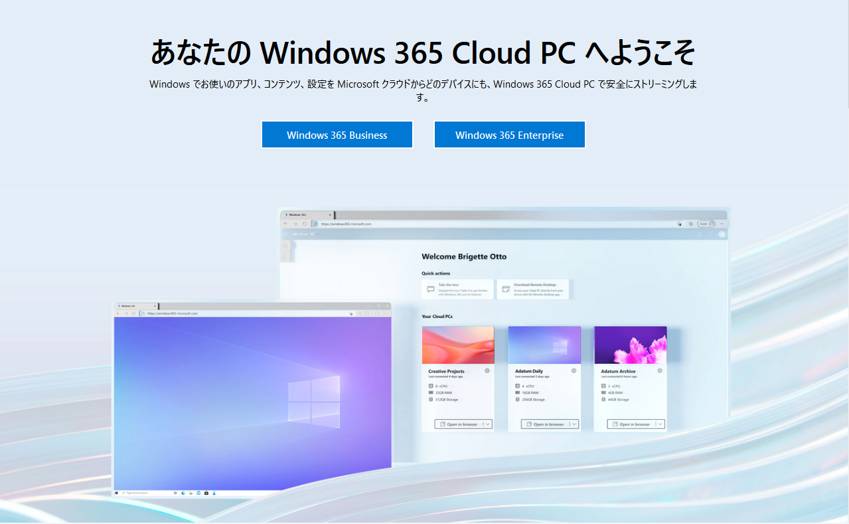Click the storage icon on Adatum Archive card
Viewport: 849px width, 524px height.
[x=603, y=399]
